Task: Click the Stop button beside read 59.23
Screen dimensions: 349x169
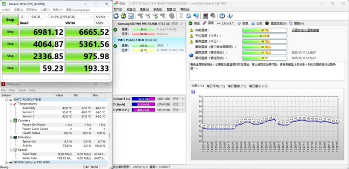Action: pos(10,68)
